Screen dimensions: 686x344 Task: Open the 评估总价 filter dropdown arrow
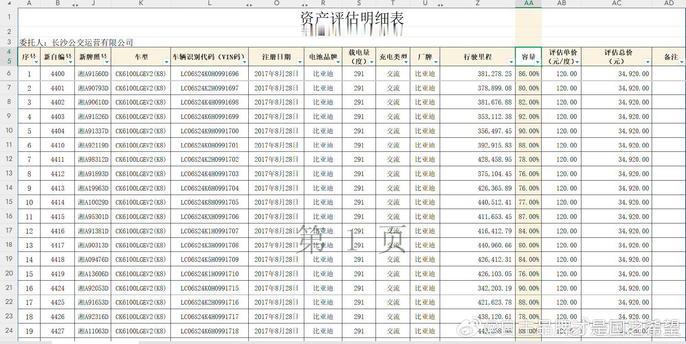(648, 62)
